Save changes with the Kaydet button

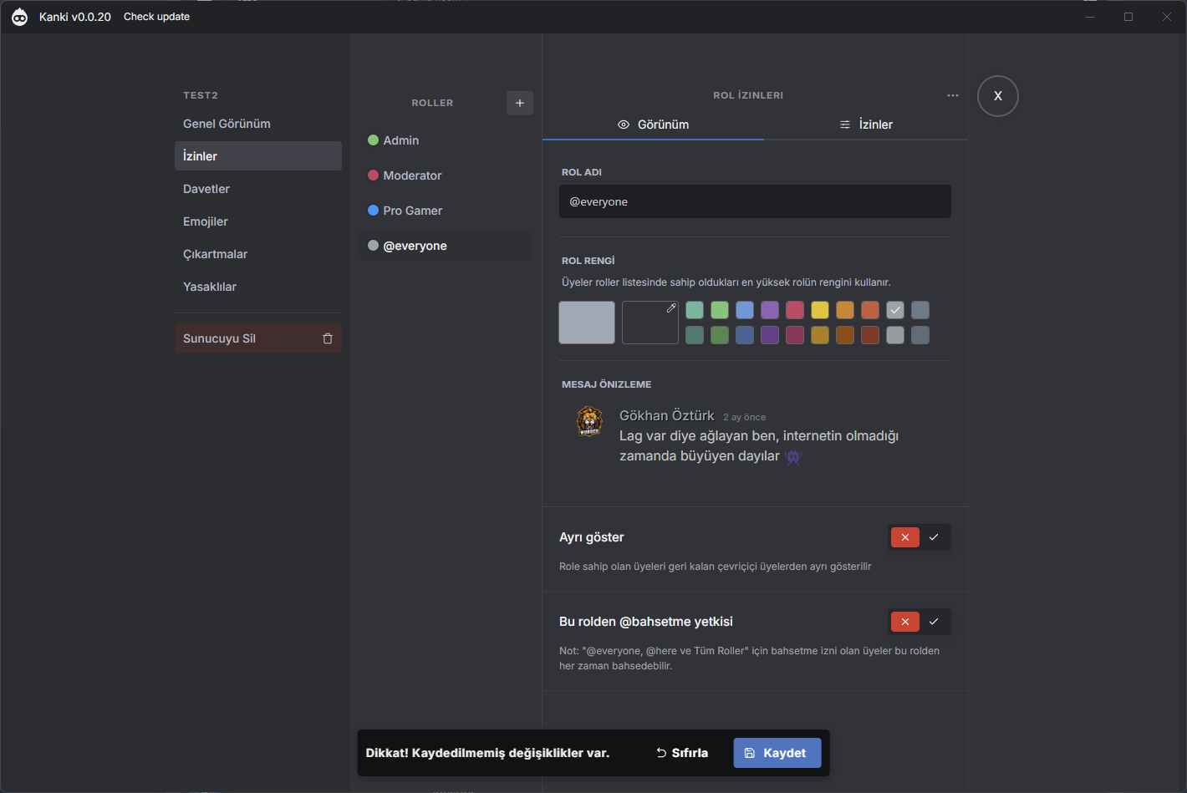coord(777,753)
